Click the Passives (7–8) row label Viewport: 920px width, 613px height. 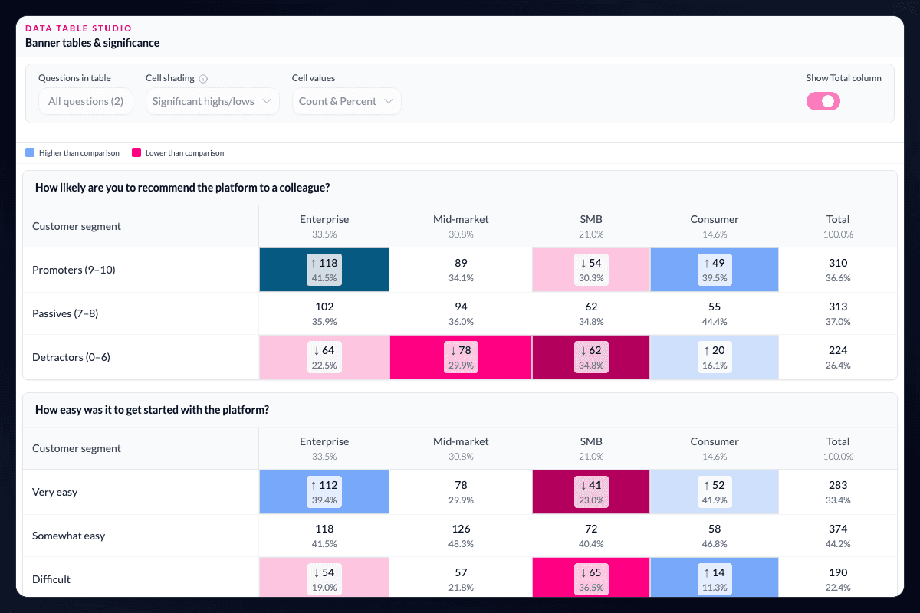tap(65, 313)
